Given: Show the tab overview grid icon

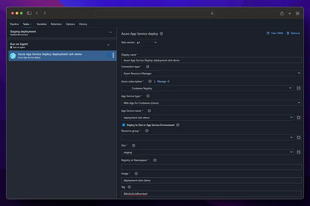Looking at the screenshot, I should pos(298,13).
